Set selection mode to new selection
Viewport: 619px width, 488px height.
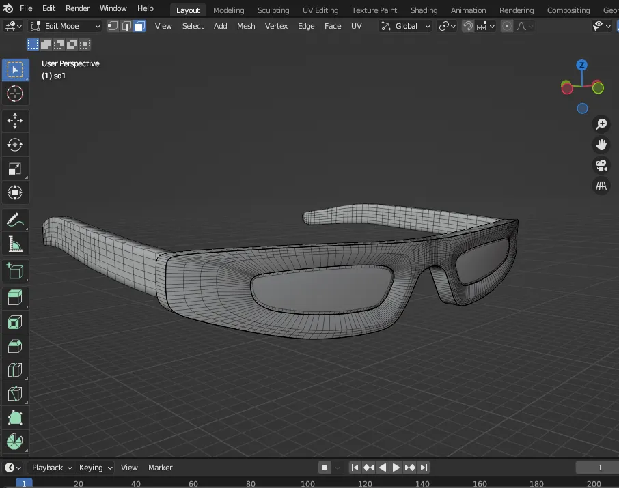coord(33,44)
